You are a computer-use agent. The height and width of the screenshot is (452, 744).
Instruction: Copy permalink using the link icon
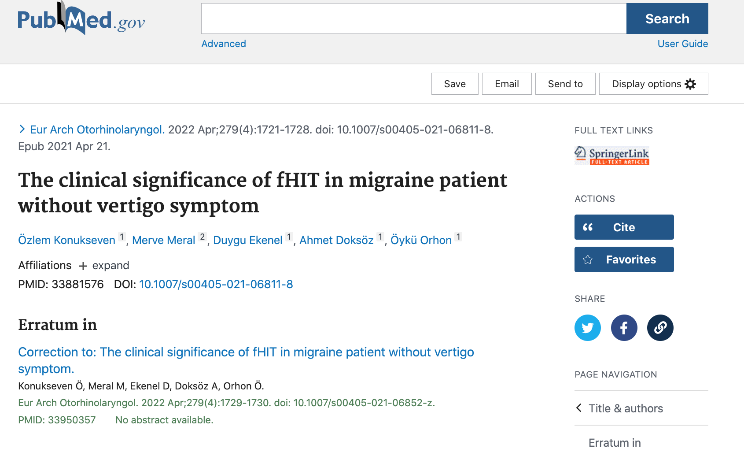point(660,328)
